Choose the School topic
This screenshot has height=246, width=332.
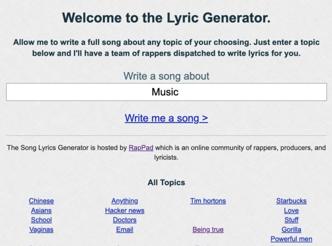pos(41,220)
